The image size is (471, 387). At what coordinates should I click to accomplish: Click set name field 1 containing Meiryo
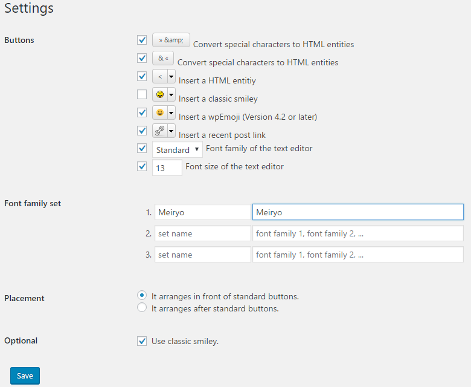click(x=203, y=212)
